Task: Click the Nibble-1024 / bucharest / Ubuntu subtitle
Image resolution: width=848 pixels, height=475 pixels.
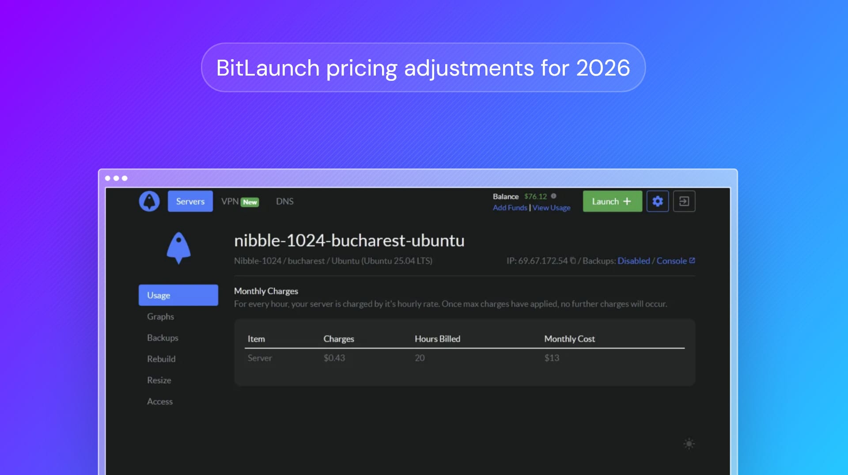Action: tap(333, 261)
